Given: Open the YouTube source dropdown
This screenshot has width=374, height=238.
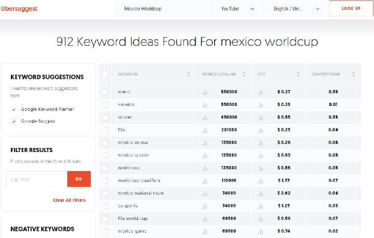Looking at the screenshot, I should (x=238, y=9).
